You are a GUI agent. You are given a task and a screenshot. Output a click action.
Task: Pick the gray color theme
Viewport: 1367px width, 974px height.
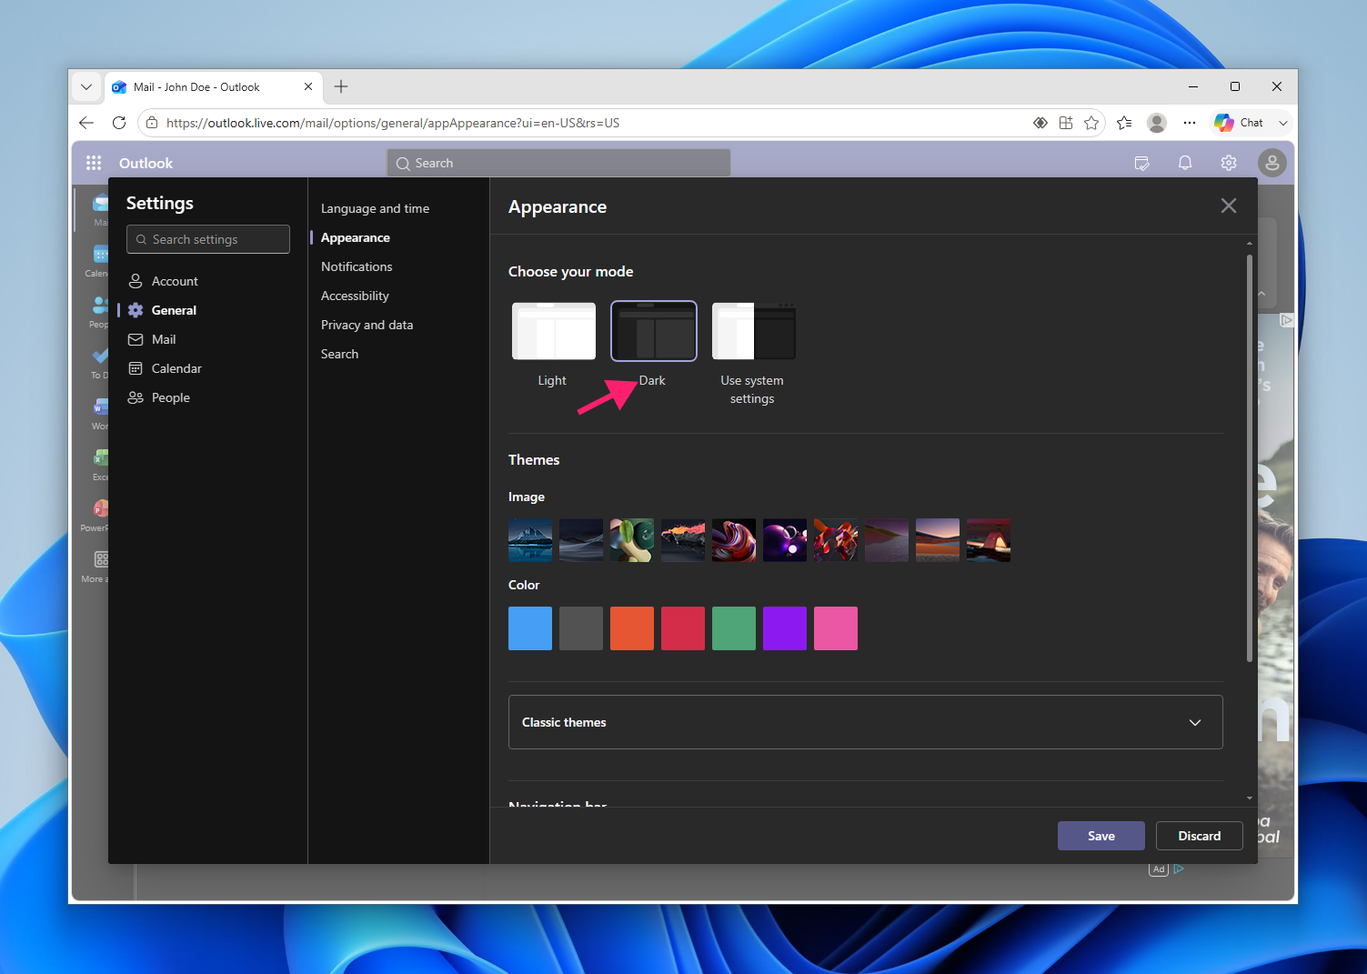(581, 628)
